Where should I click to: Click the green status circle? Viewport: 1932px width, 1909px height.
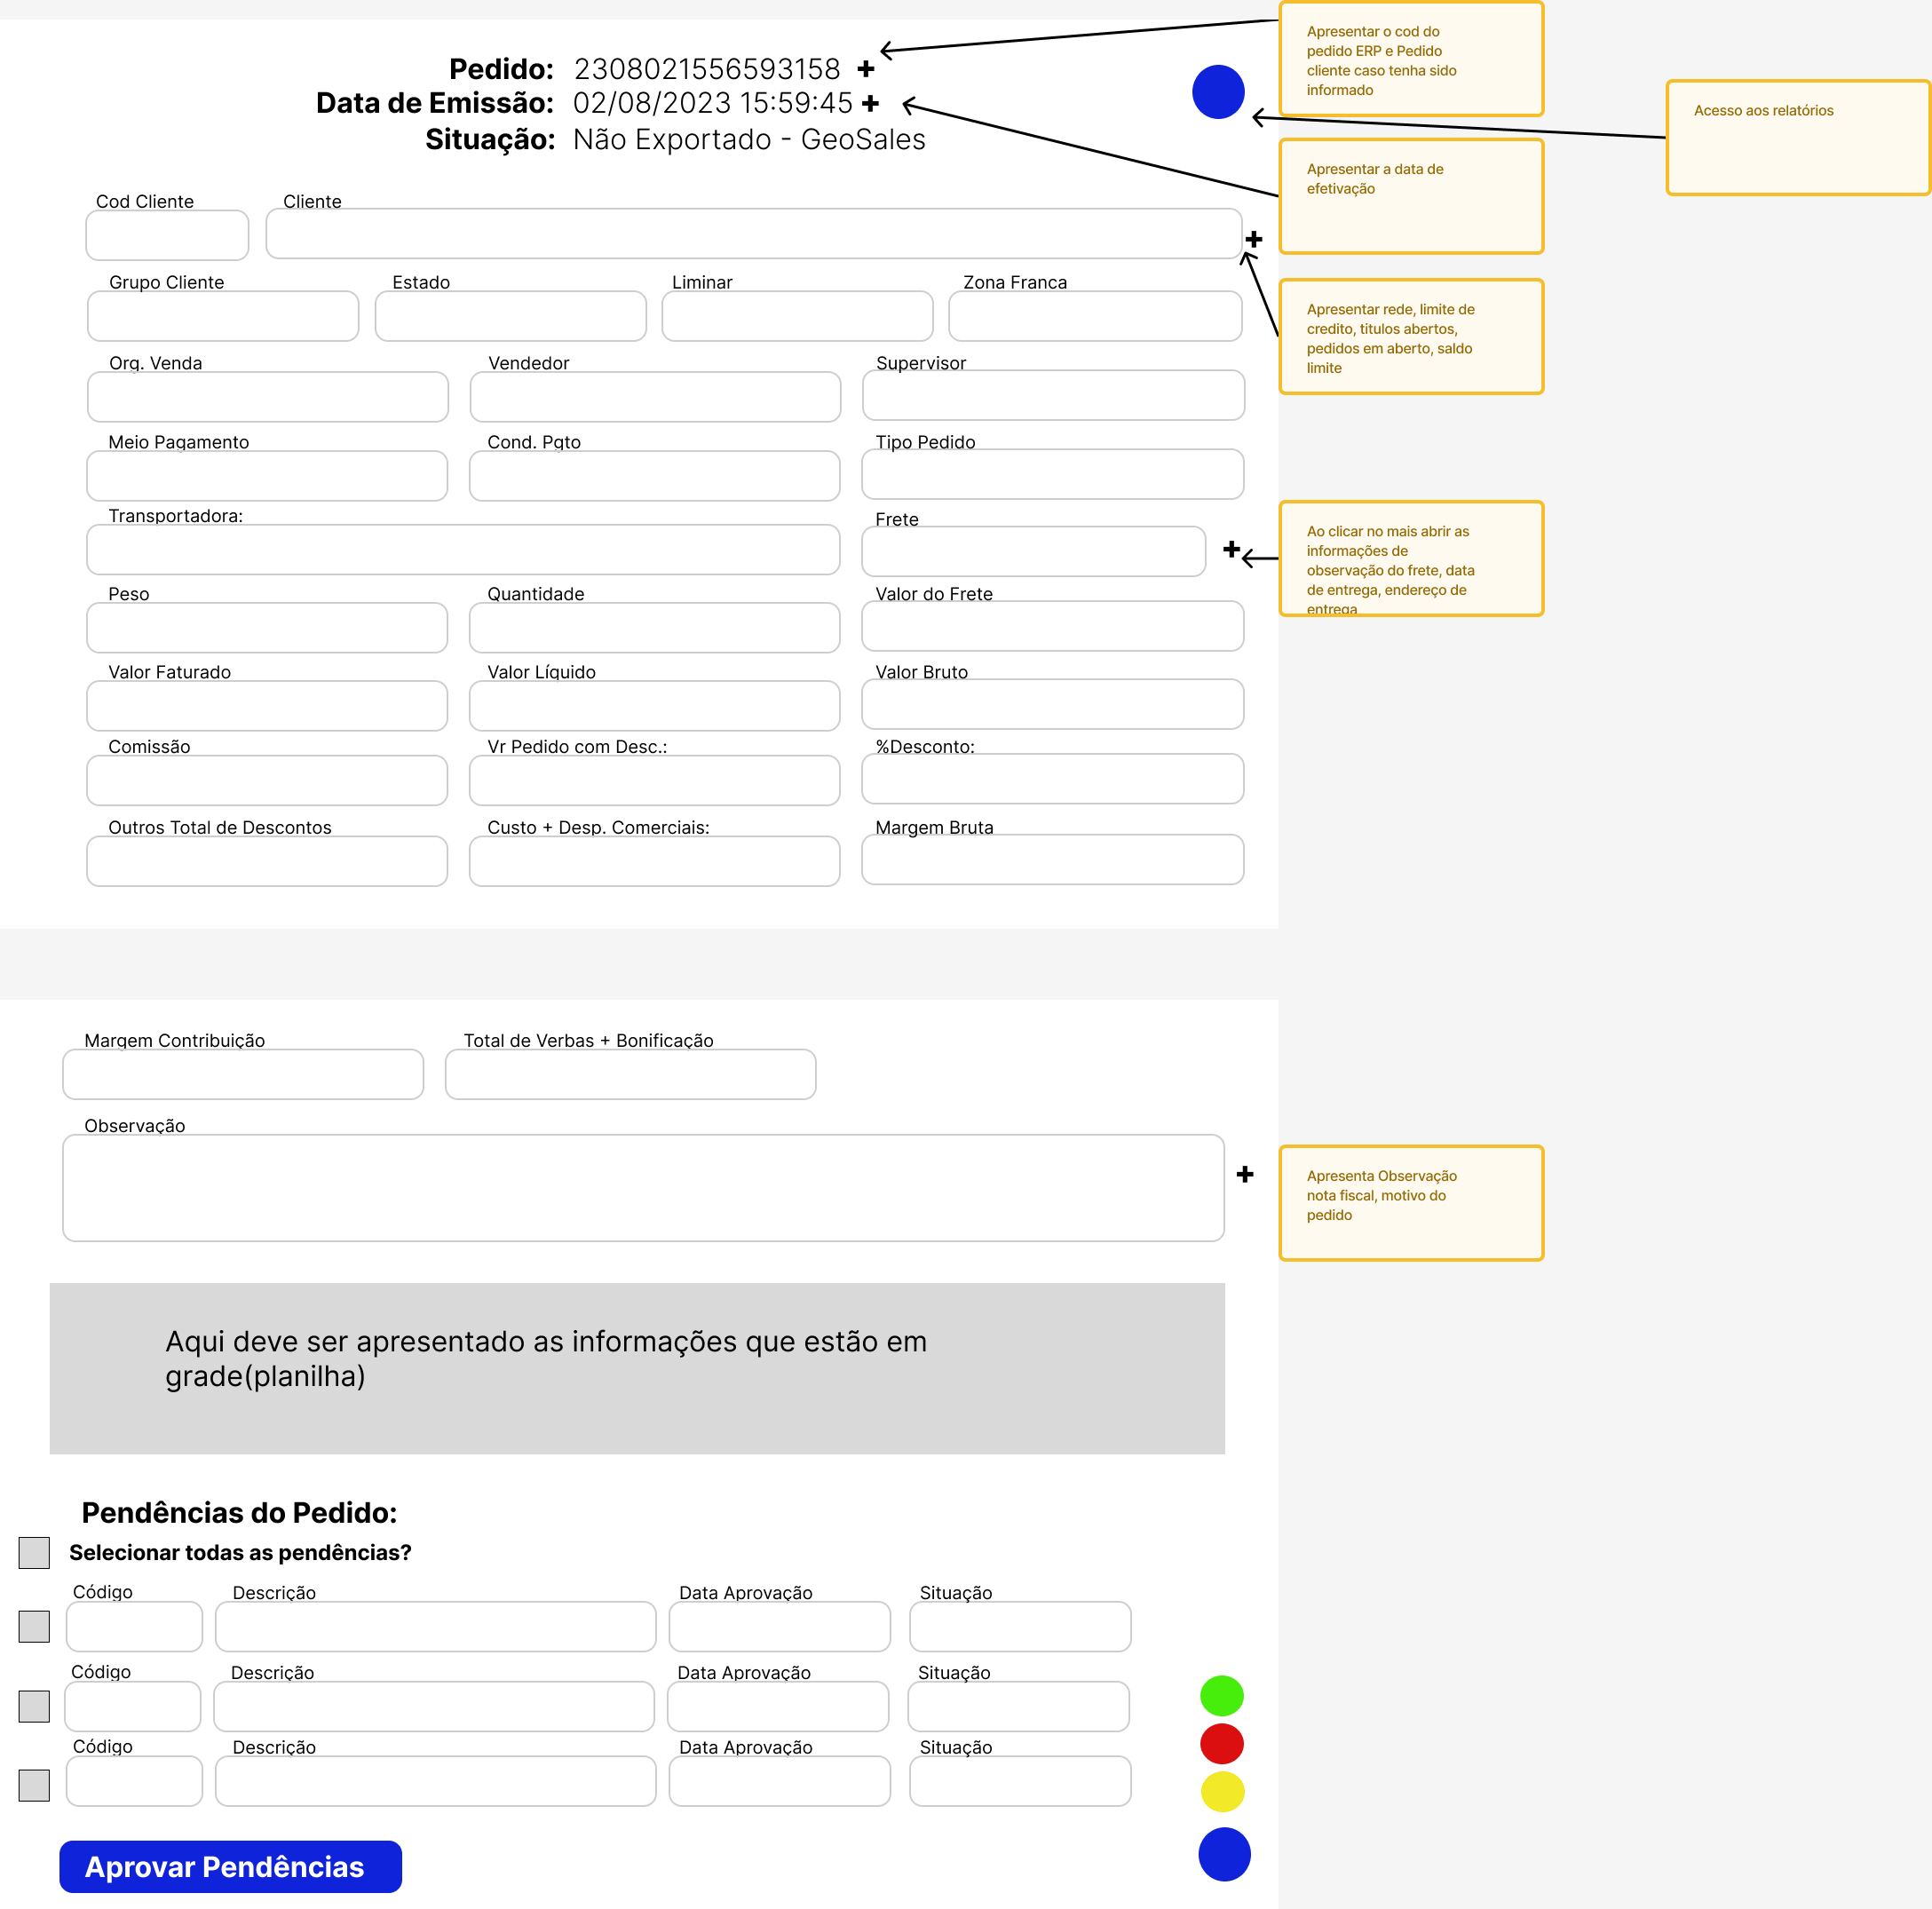click(1222, 1696)
